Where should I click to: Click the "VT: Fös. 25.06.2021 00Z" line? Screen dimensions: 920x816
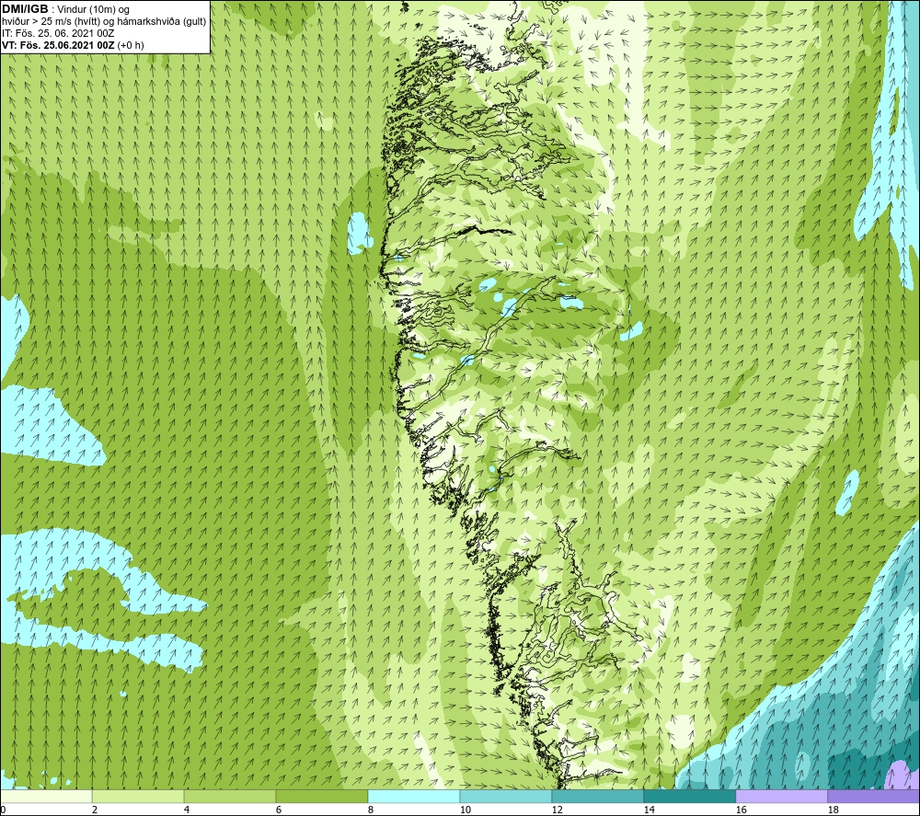point(59,45)
